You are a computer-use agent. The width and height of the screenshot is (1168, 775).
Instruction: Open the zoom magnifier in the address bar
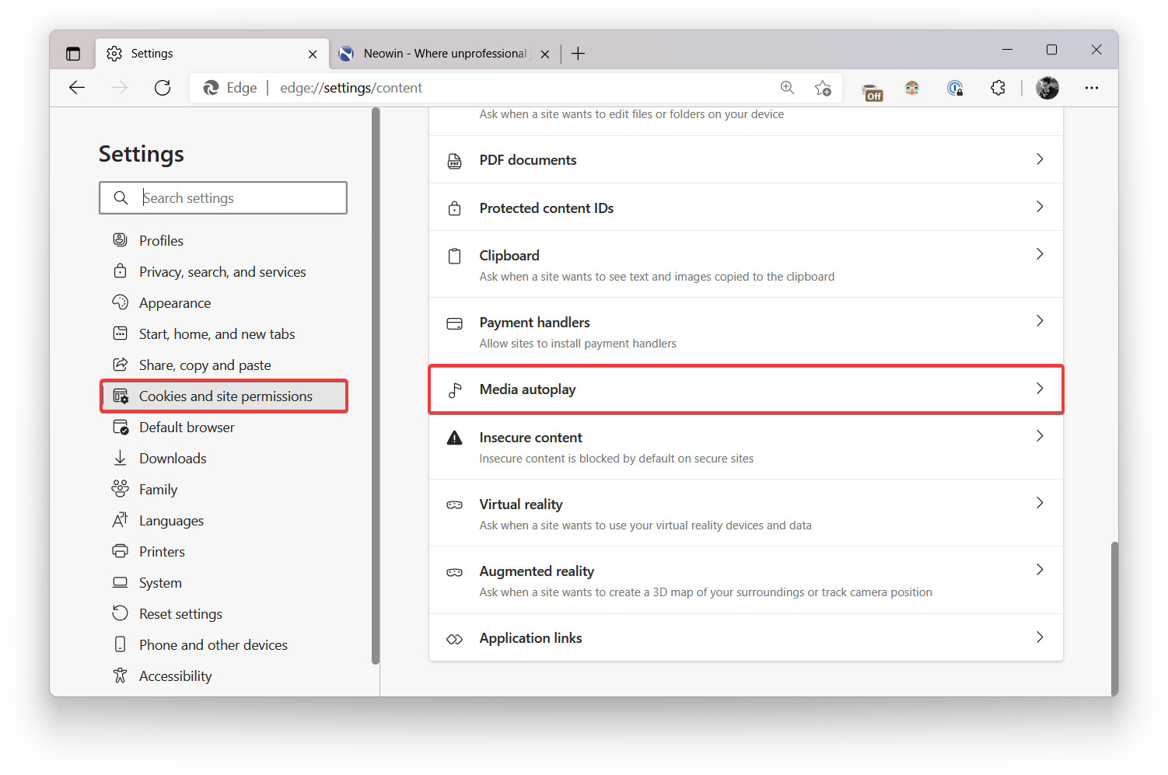pos(788,88)
